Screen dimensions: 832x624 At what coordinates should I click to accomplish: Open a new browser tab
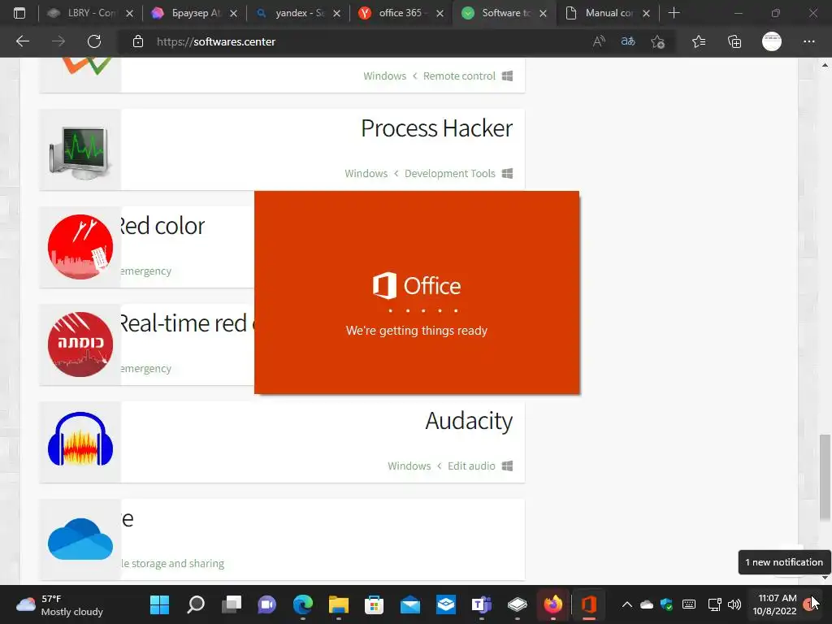tap(674, 13)
